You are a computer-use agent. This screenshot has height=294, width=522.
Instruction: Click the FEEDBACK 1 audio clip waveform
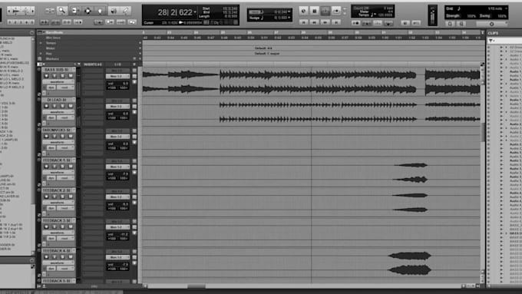click(x=411, y=172)
